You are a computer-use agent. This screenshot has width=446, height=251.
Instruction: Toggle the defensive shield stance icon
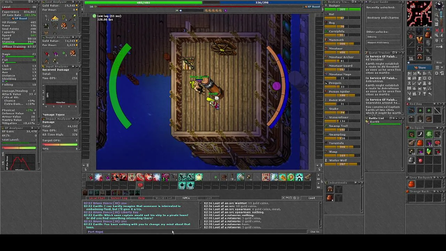click(437, 40)
